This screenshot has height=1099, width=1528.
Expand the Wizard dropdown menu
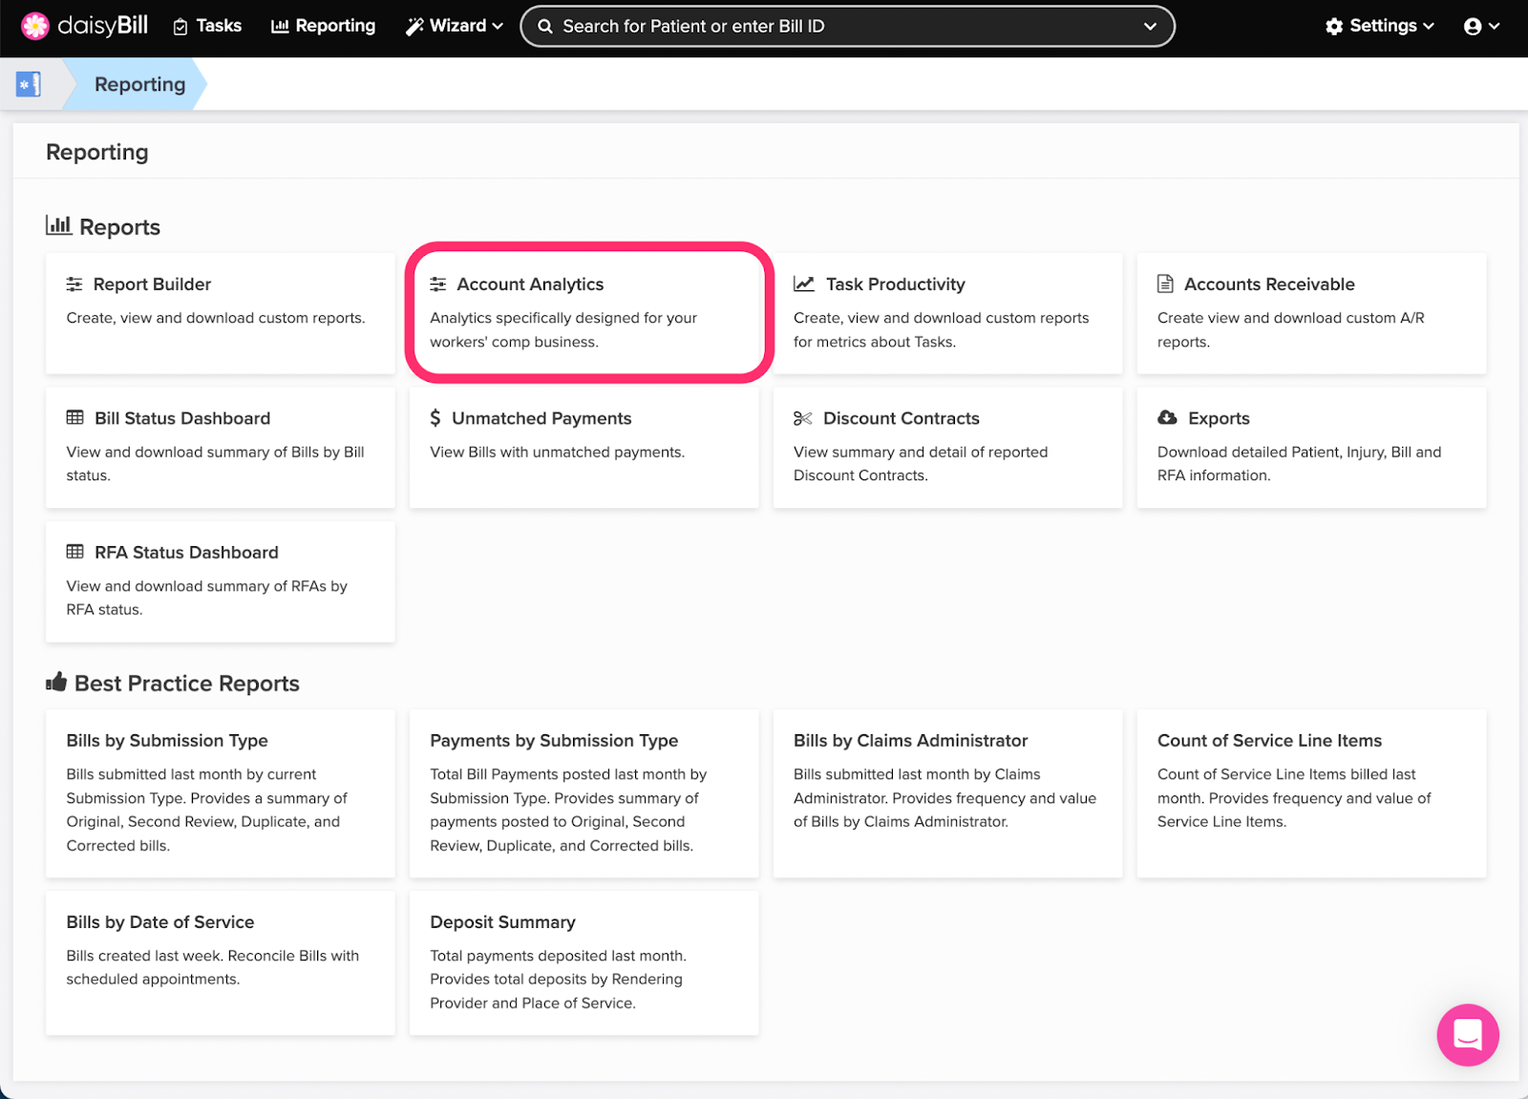(x=455, y=26)
